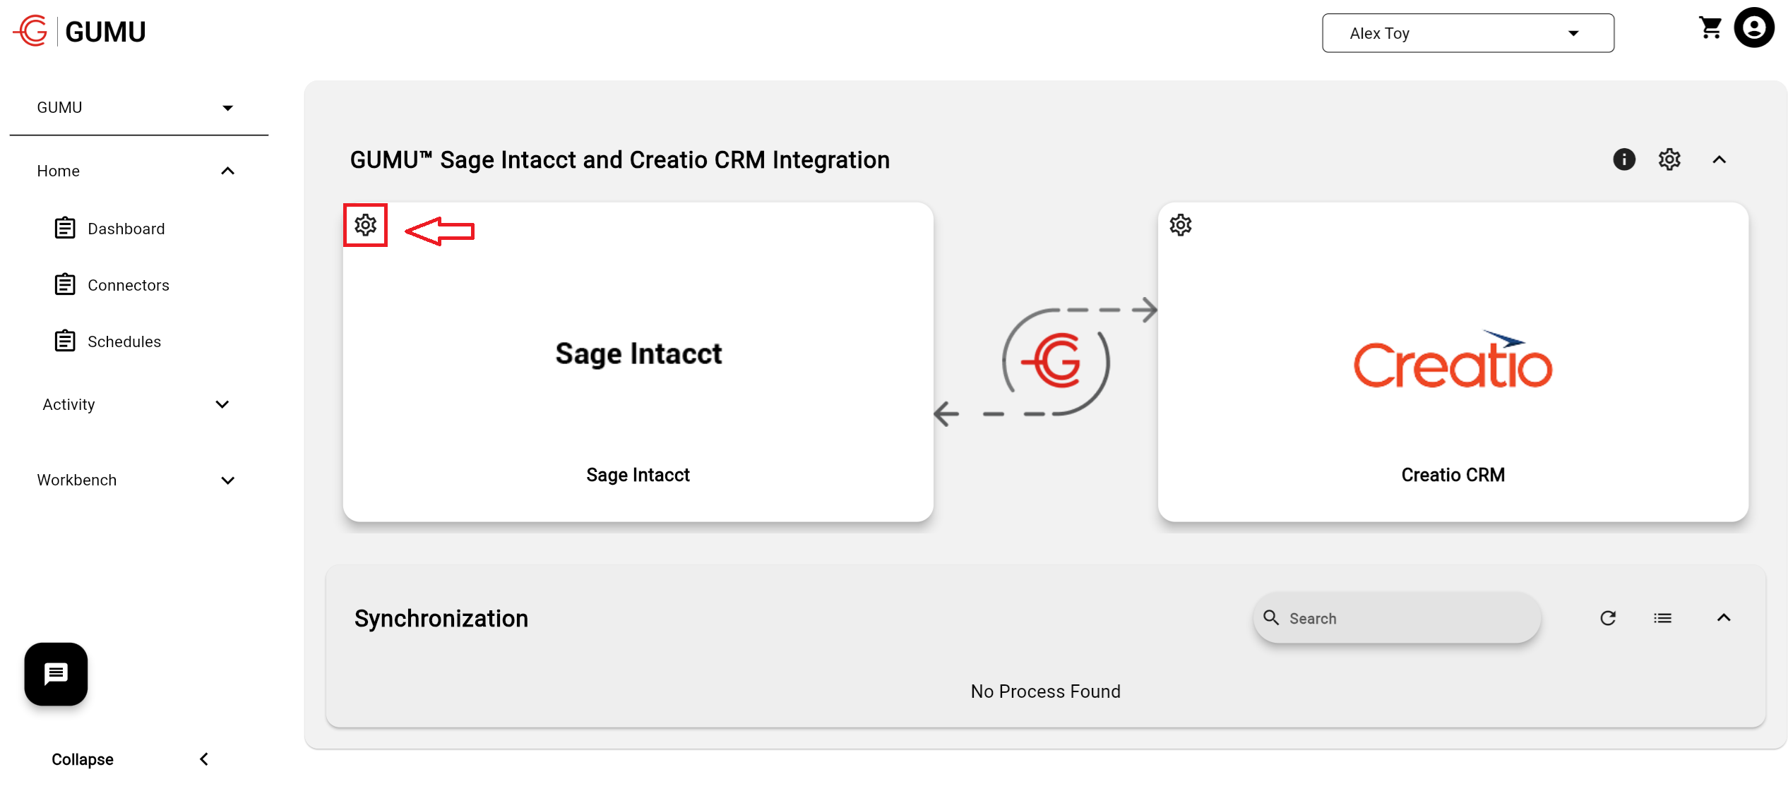Collapse the Synchronization panel

1723,618
